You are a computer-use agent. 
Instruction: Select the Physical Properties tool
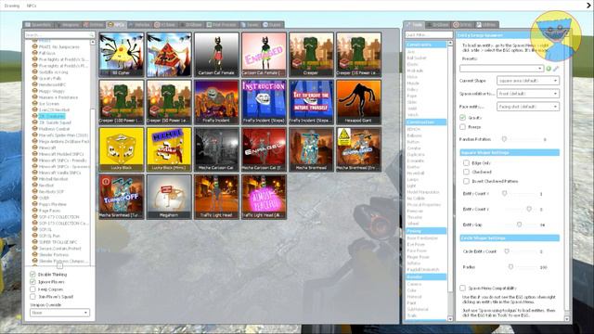point(423,205)
